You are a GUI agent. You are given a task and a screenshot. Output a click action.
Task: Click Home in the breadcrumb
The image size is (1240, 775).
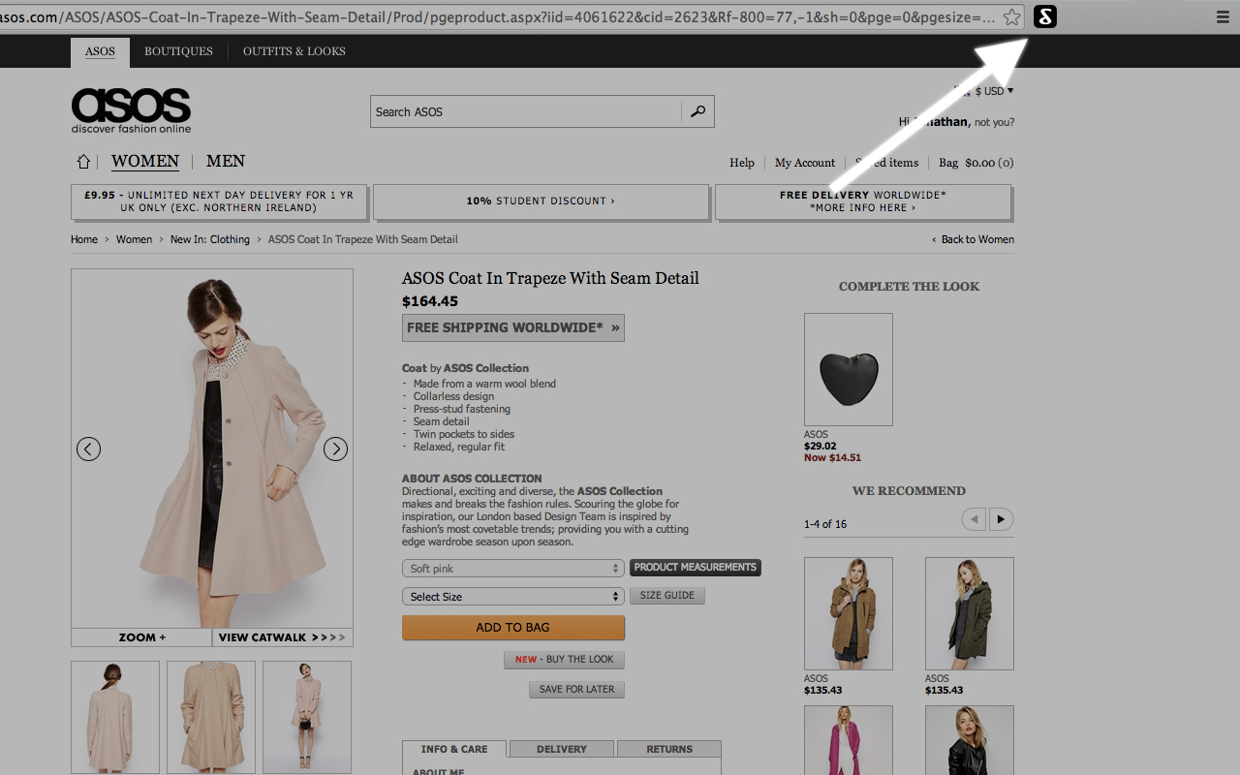pyautogui.click(x=84, y=239)
